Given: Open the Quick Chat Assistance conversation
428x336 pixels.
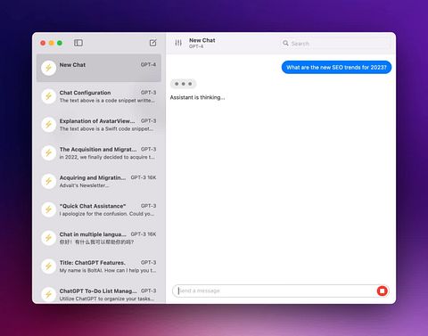Looking at the screenshot, I should point(99,209).
